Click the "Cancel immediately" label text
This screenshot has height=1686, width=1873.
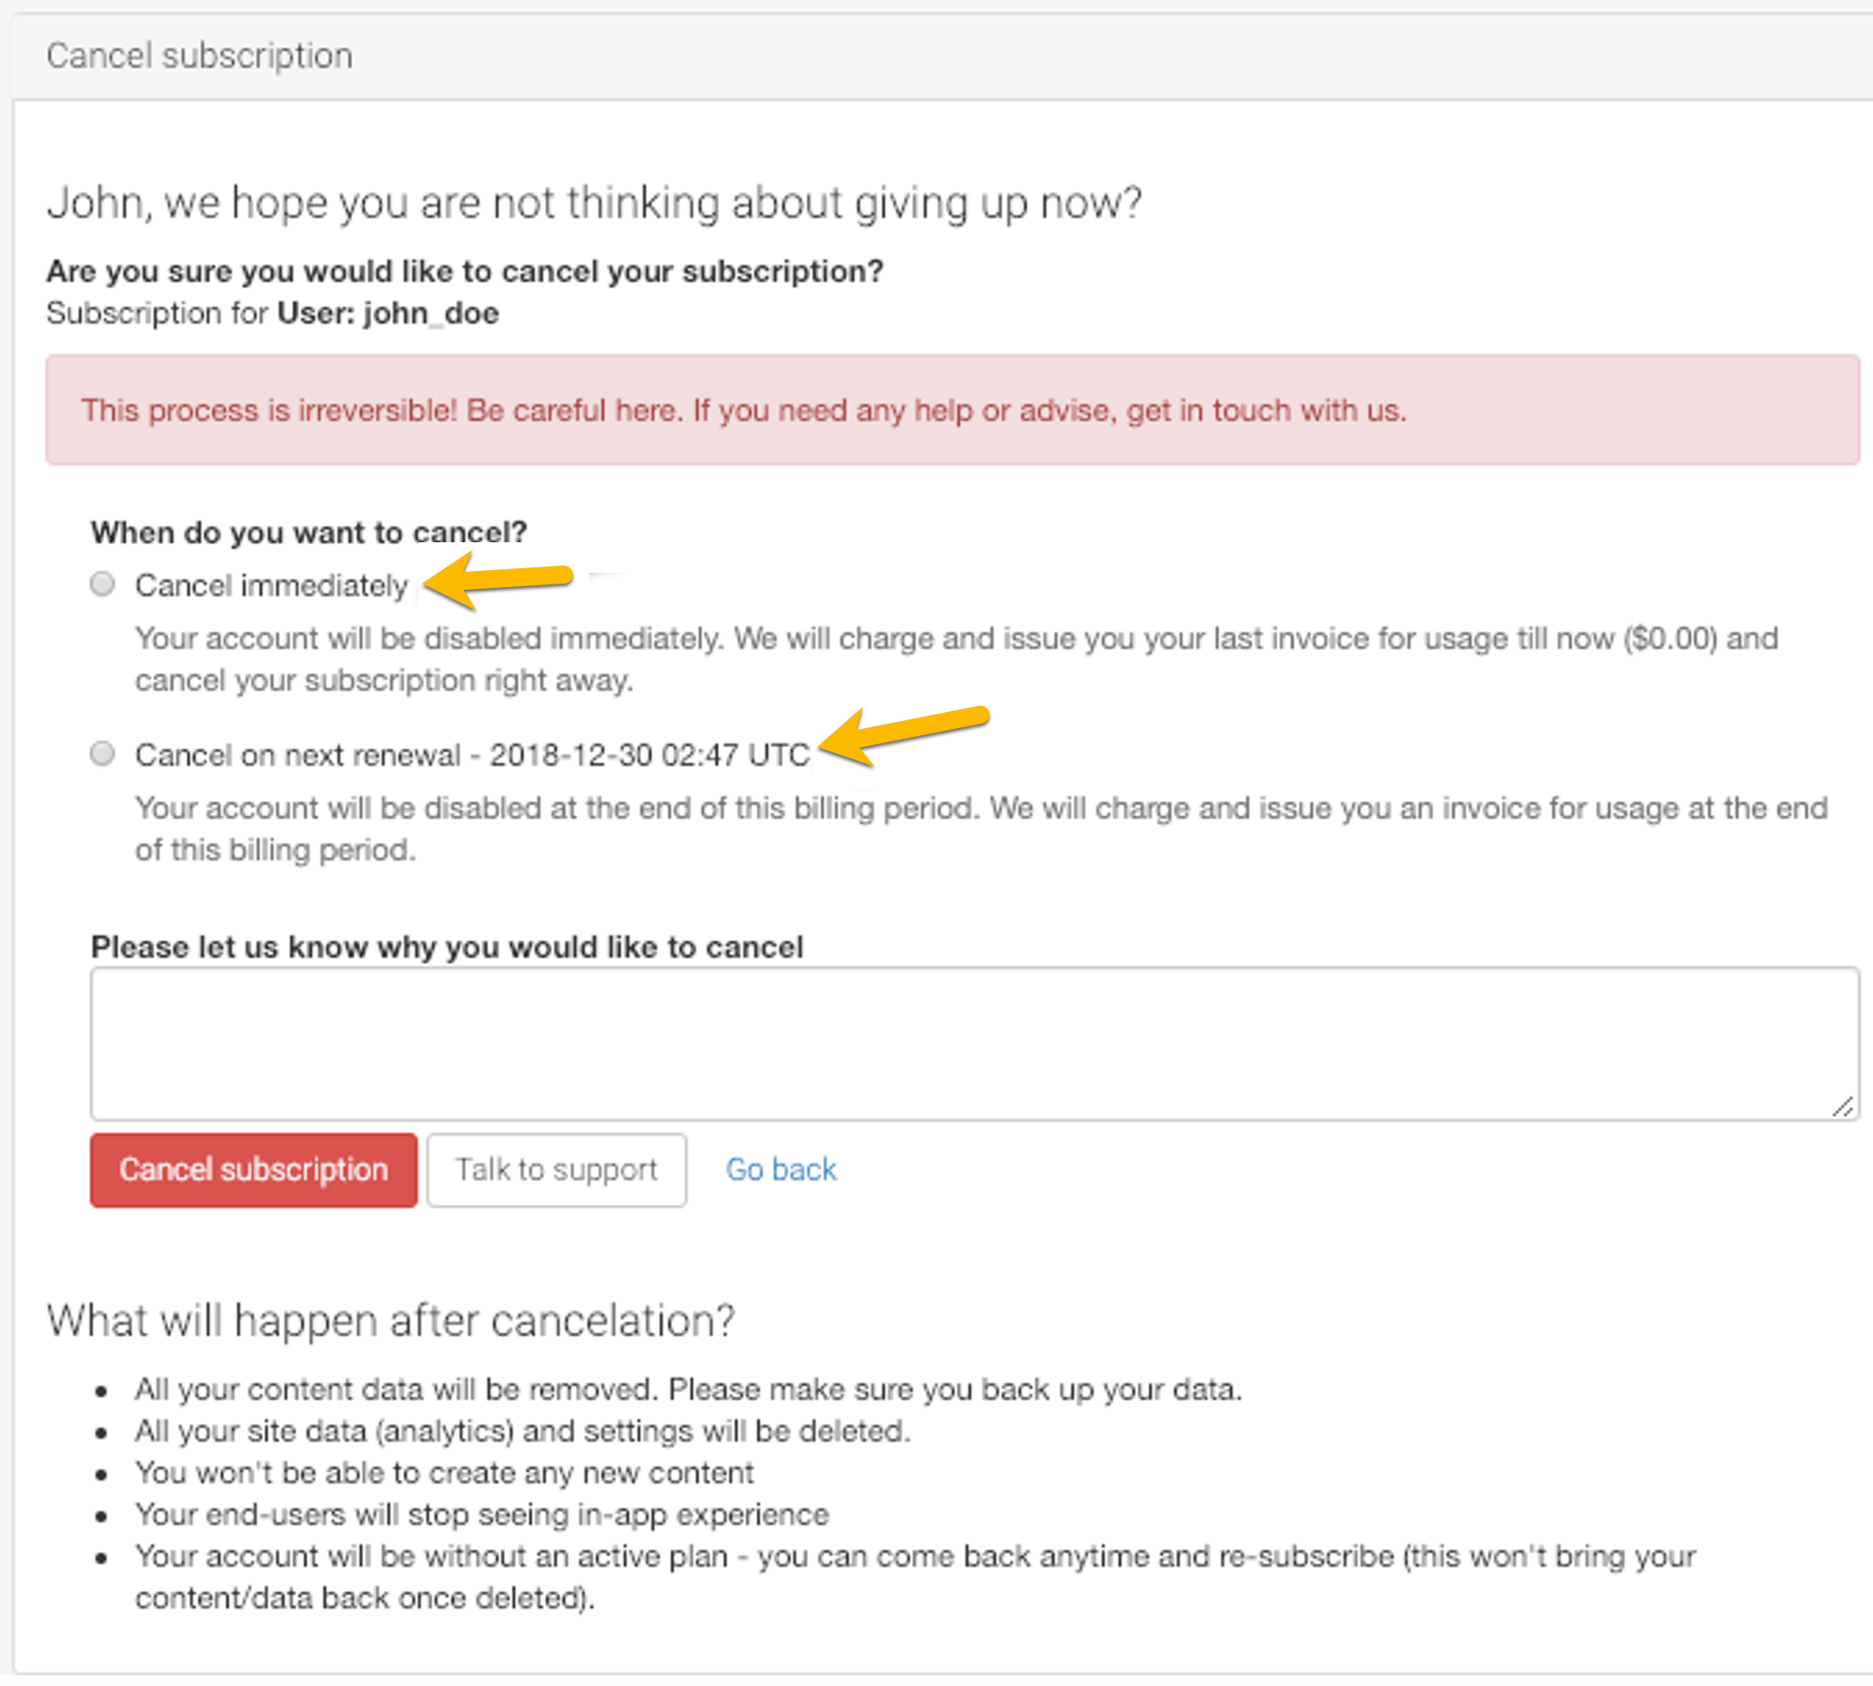click(x=271, y=585)
